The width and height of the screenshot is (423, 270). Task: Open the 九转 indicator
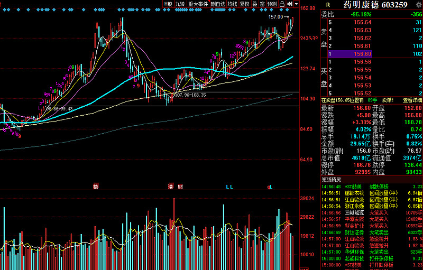(x=180, y=4)
